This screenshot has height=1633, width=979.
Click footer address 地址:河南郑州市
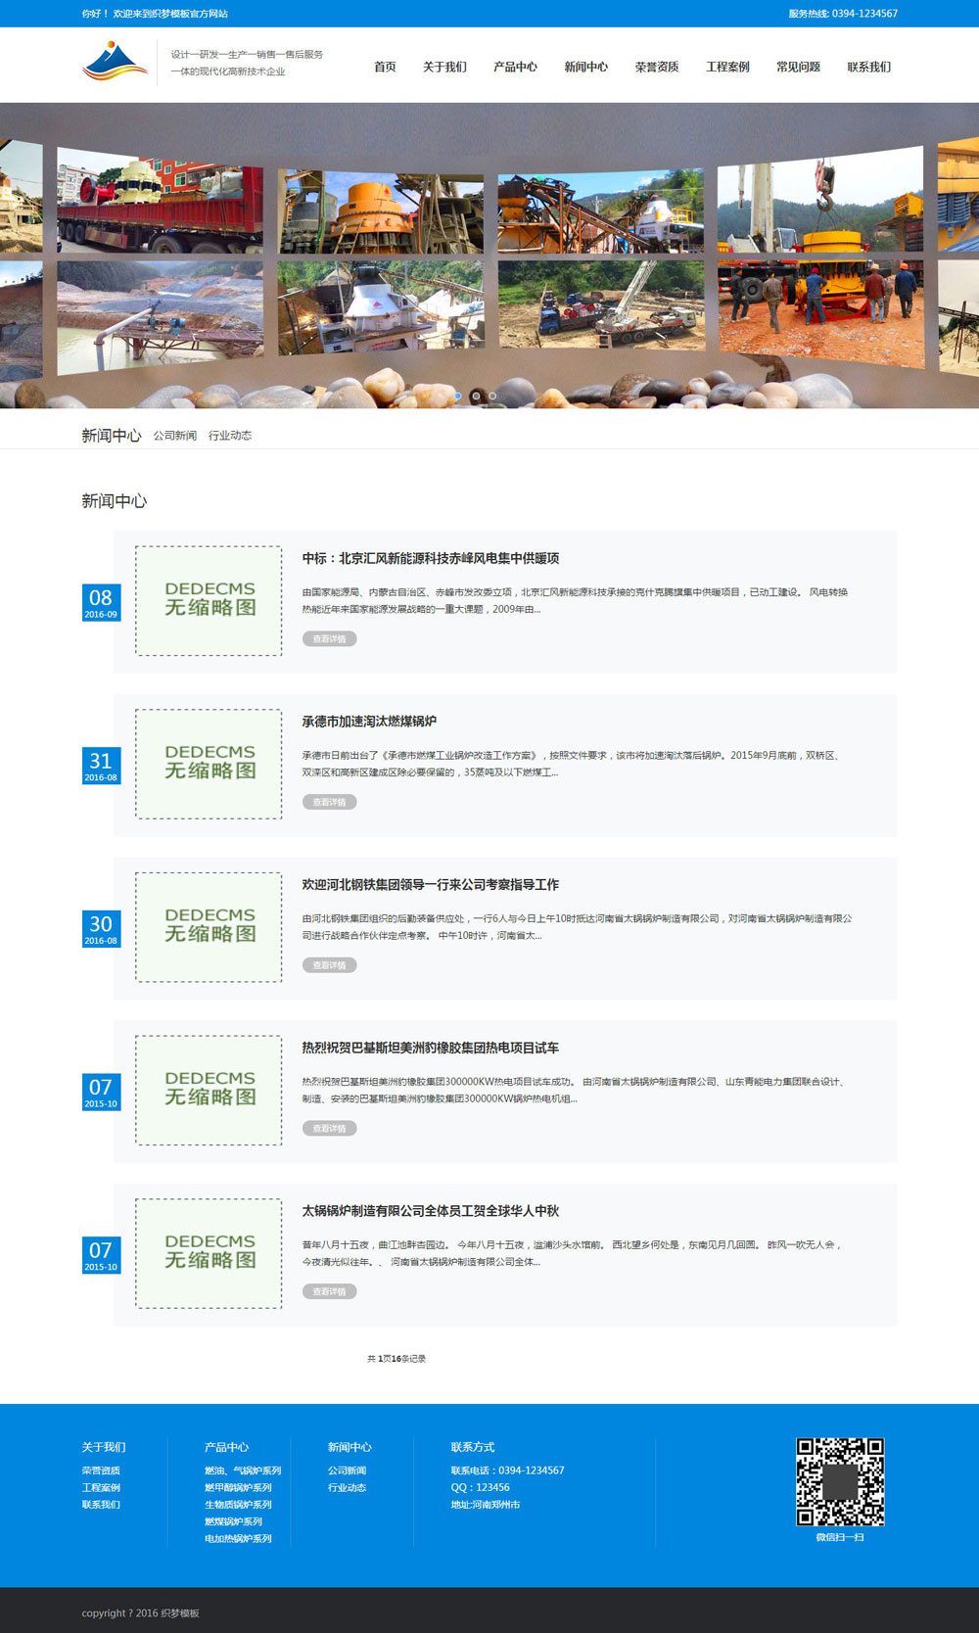coord(486,1505)
